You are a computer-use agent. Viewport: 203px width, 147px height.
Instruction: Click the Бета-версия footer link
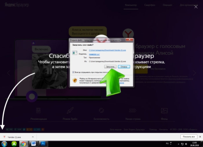[116, 129]
